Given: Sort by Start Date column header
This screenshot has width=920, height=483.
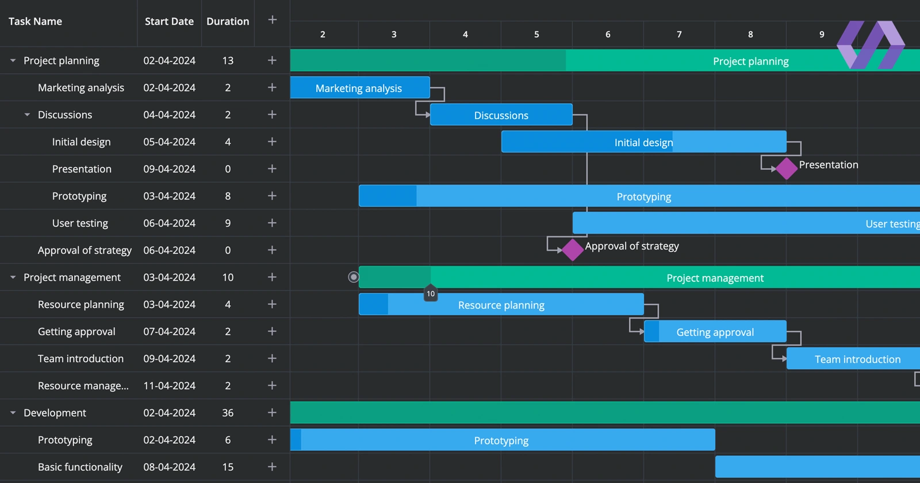Looking at the screenshot, I should click(169, 21).
